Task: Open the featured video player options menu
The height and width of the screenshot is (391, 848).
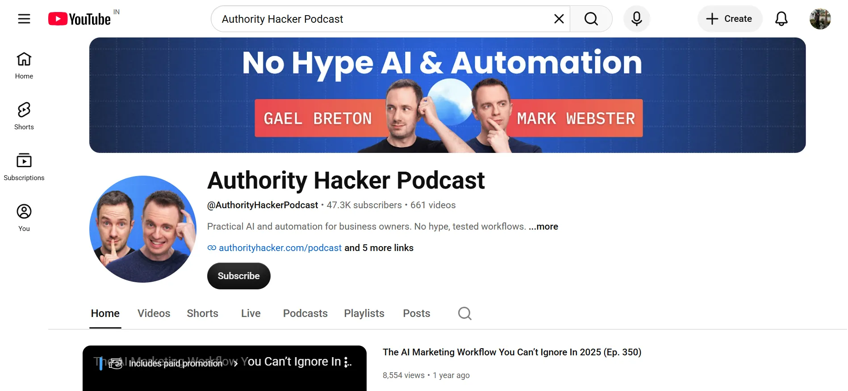Action: pyautogui.click(x=346, y=362)
